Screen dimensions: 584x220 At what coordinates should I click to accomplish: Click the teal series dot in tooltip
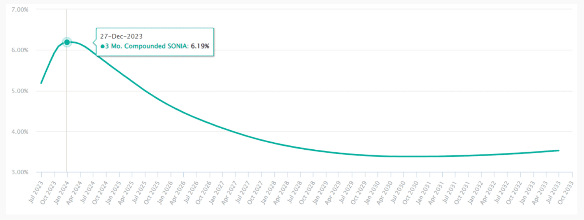point(102,46)
